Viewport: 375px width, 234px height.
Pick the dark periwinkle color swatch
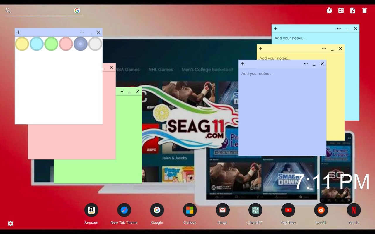pyautogui.click(x=81, y=44)
